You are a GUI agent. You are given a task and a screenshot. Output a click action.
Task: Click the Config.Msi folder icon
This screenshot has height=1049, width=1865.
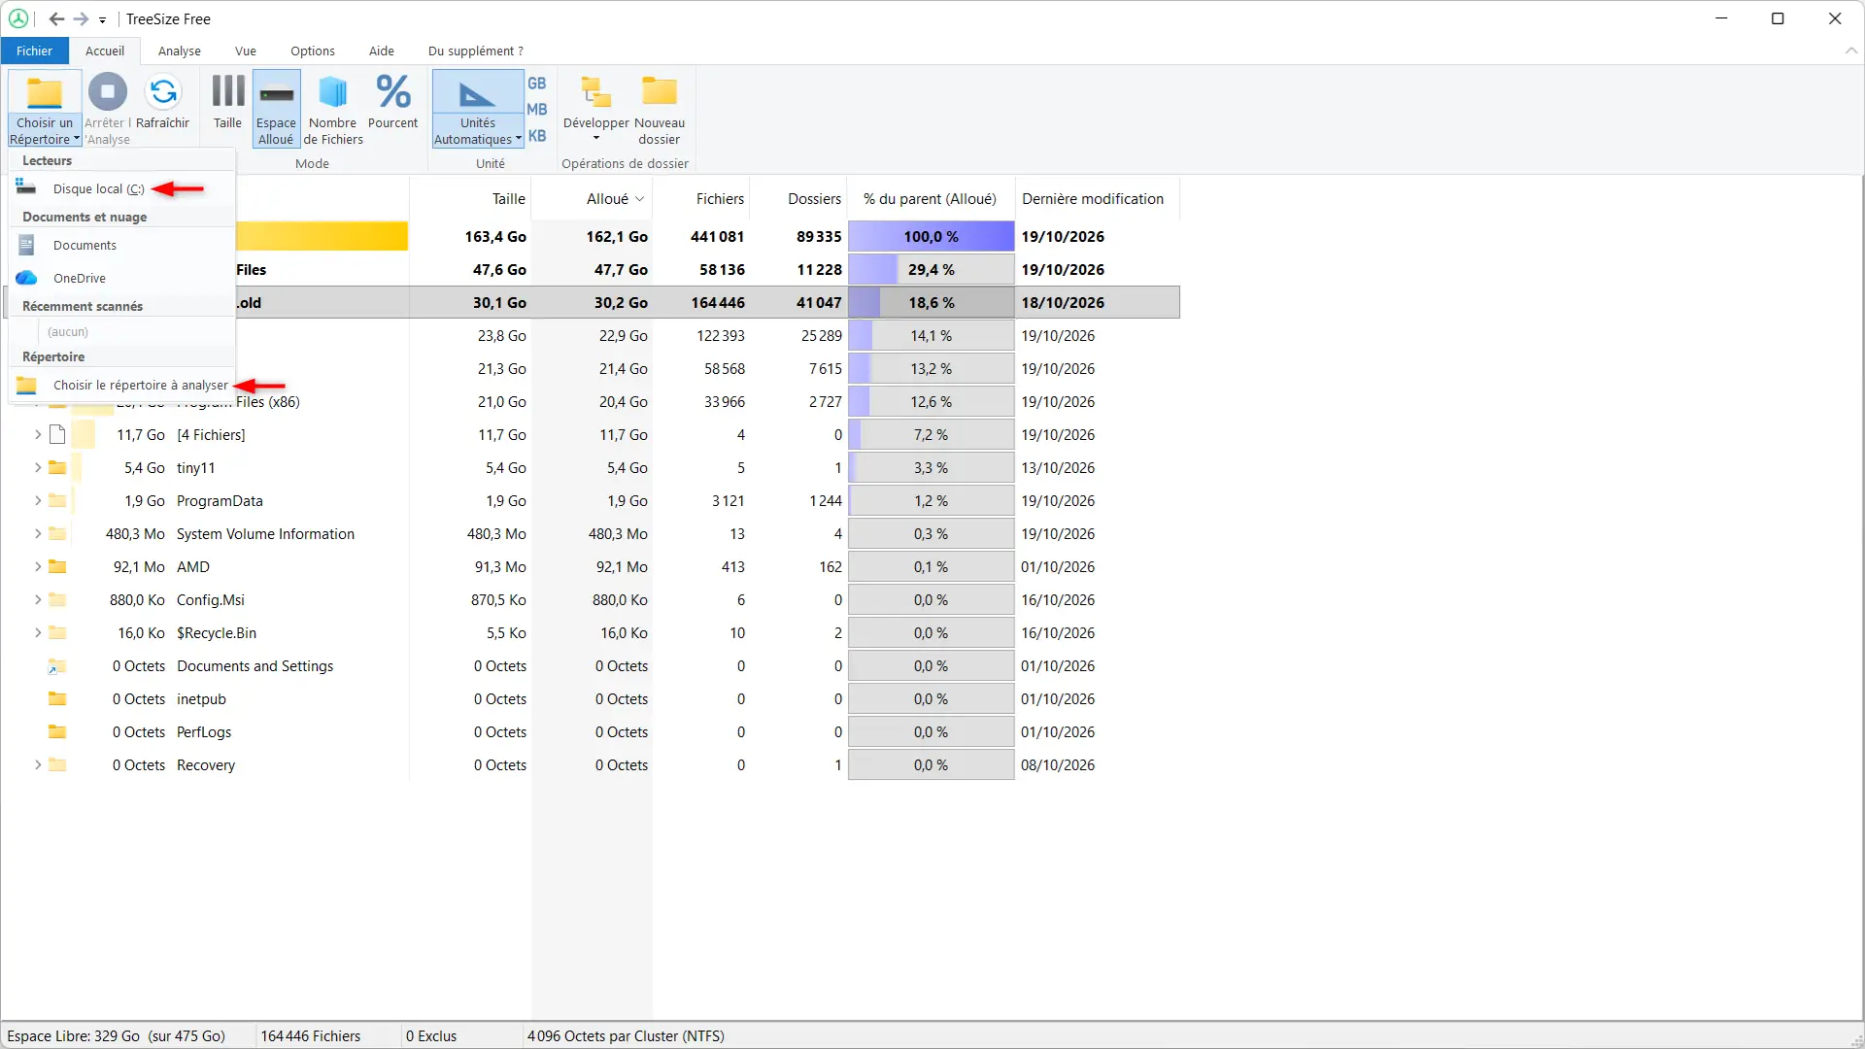click(x=57, y=600)
